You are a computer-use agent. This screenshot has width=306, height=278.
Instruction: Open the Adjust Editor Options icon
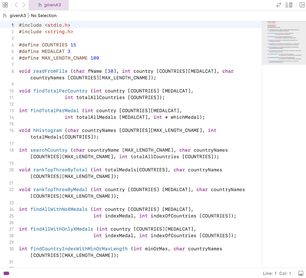pyautogui.click(x=289, y=5)
